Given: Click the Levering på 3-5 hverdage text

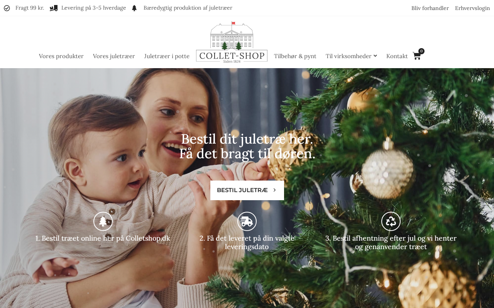Looking at the screenshot, I should pyautogui.click(x=94, y=8).
